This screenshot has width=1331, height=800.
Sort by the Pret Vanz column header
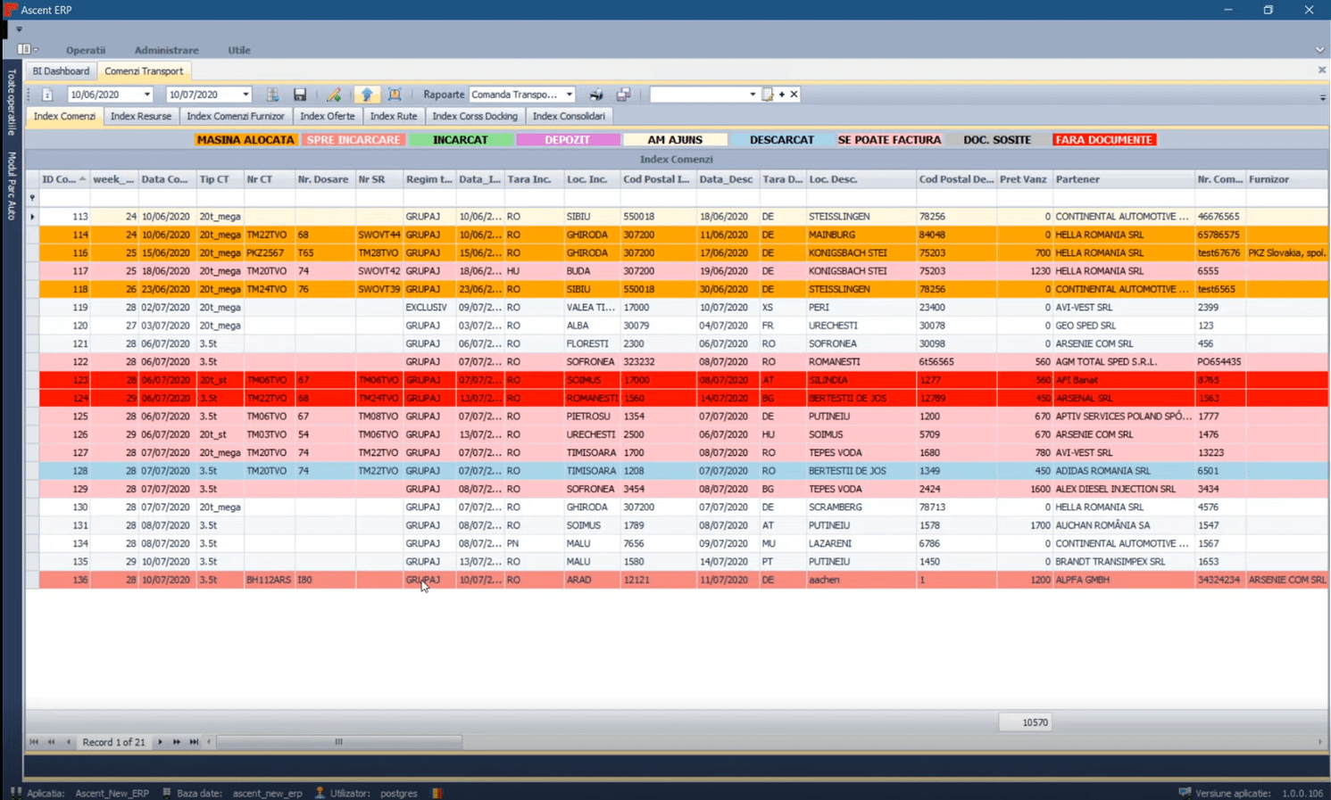click(1024, 179)
